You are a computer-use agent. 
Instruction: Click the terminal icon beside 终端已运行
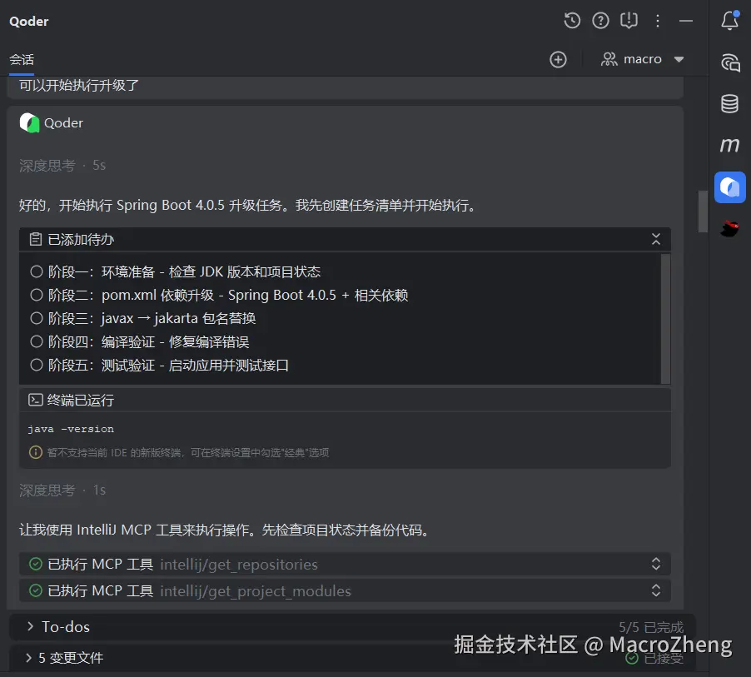(x=36, y=400)
